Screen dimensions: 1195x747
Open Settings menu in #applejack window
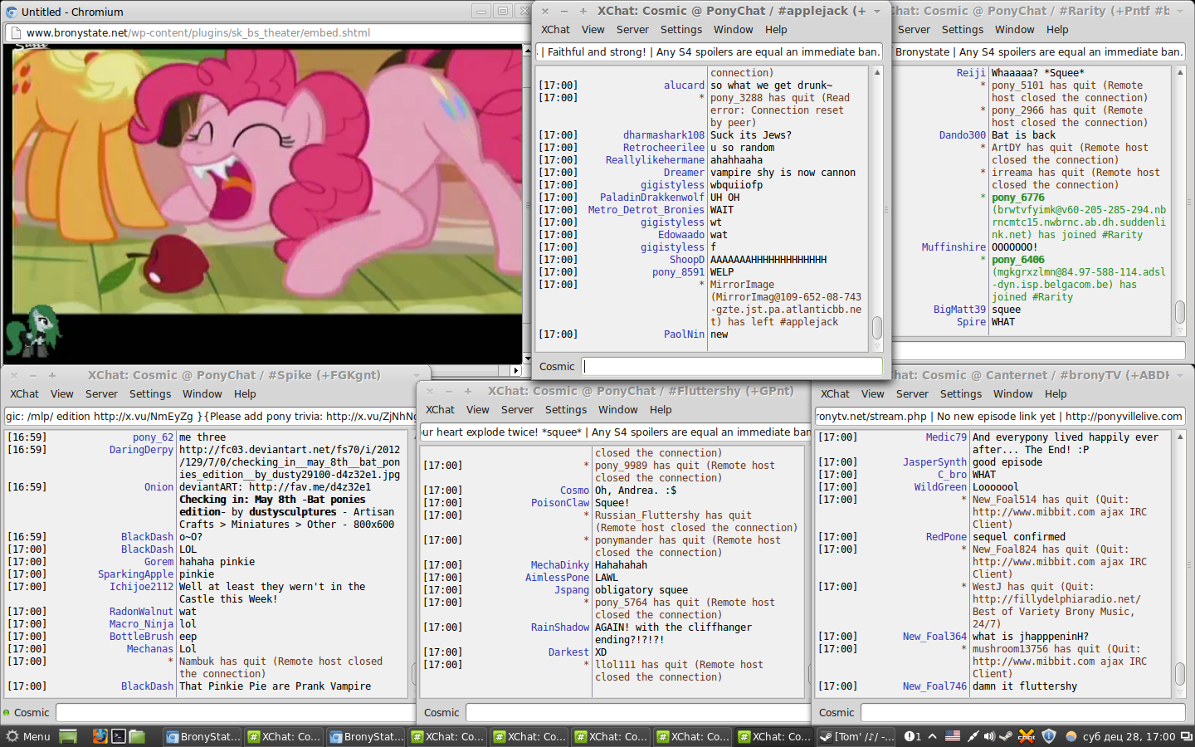coord(681,30)
